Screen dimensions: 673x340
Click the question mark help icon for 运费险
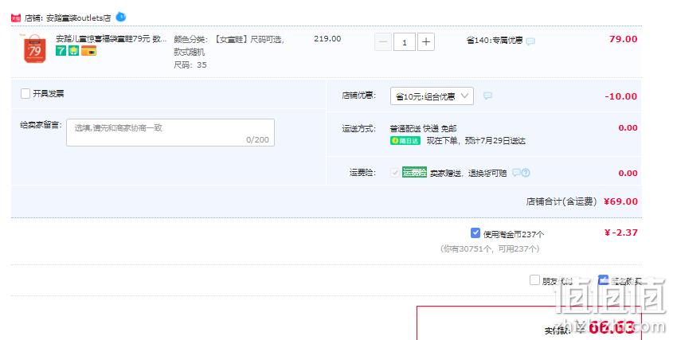pyautogui.click(x=526, y=173)
